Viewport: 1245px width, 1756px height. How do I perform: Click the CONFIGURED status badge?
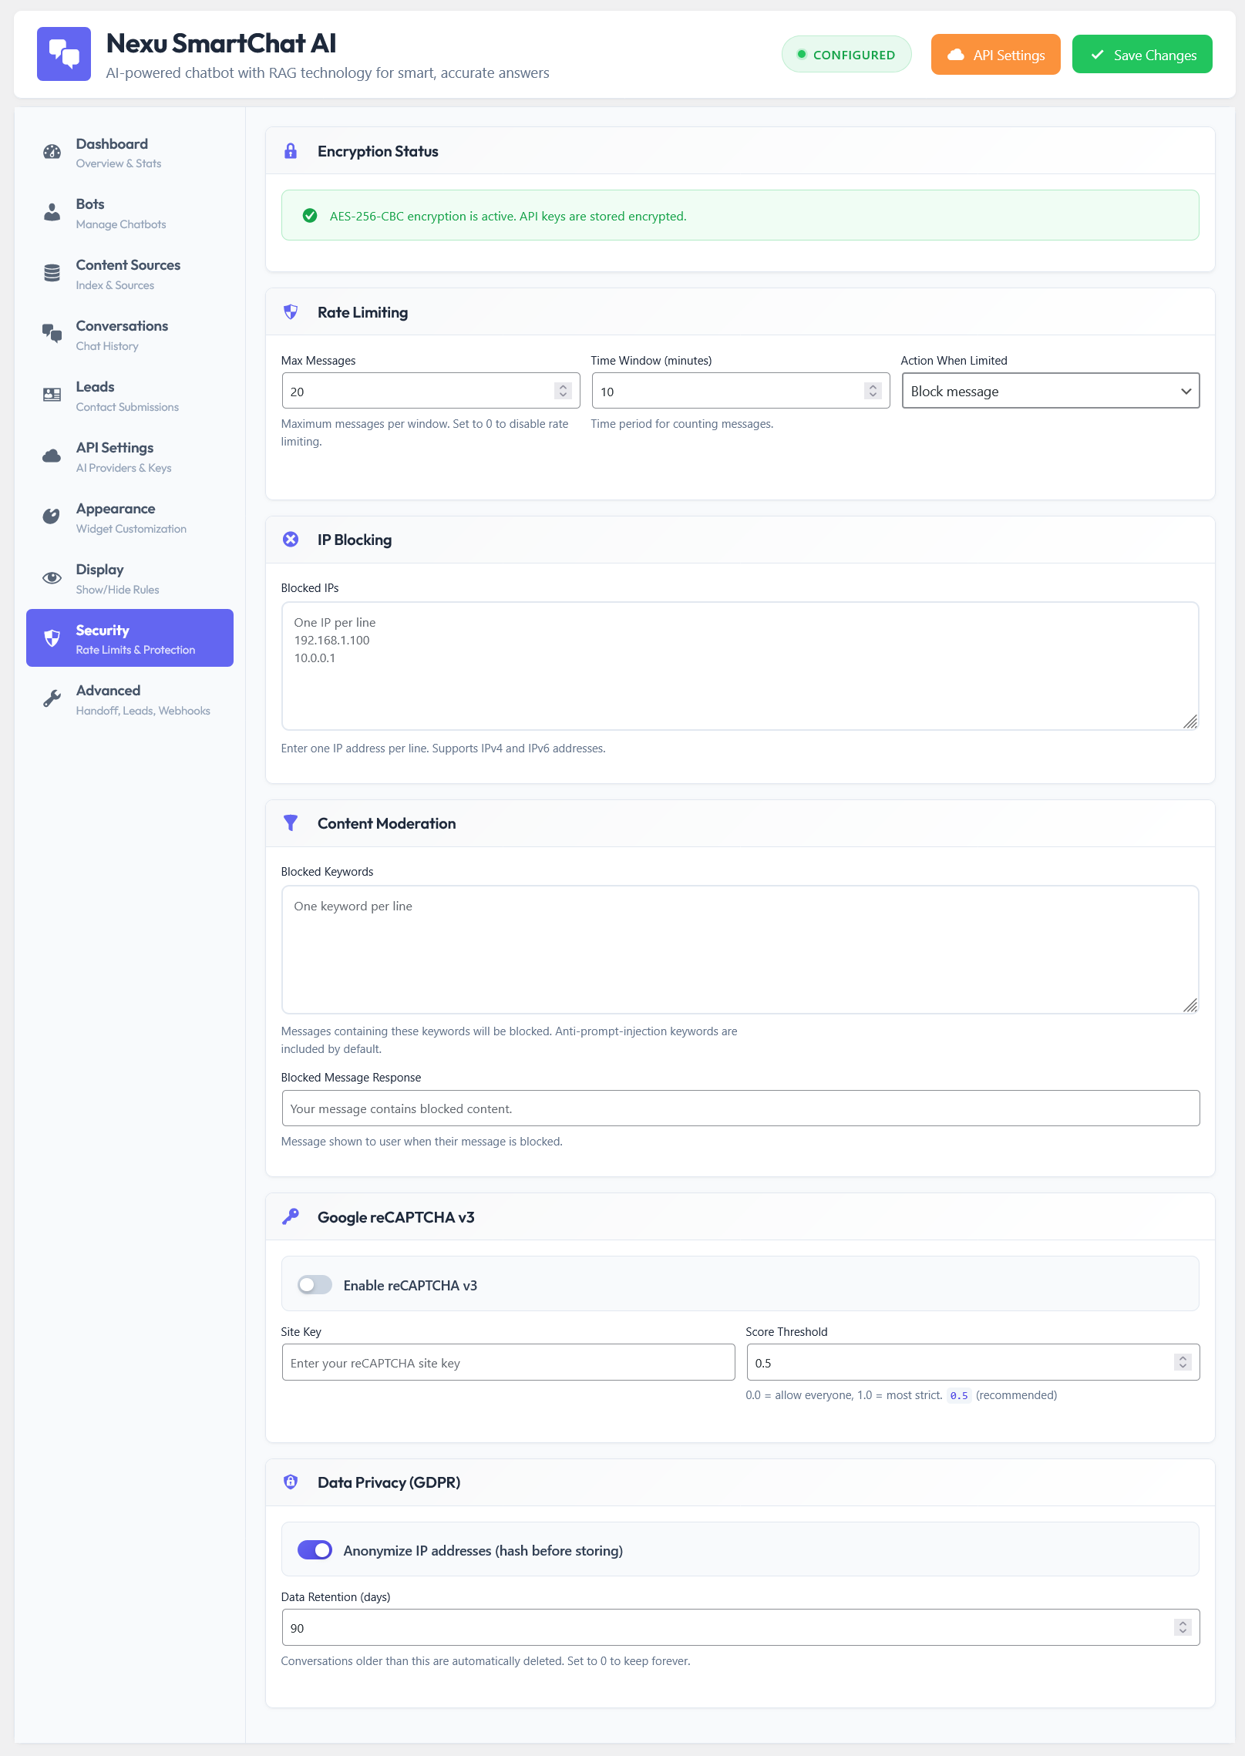[x=846, y=55]
